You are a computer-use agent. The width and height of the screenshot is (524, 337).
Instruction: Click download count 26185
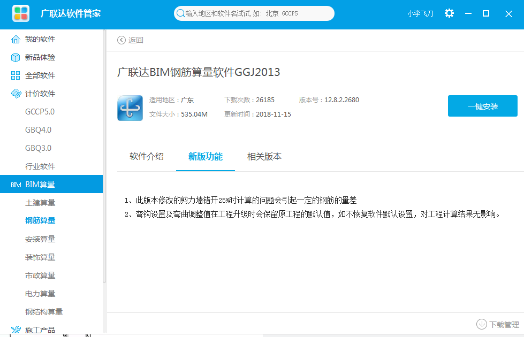[265, 100]
